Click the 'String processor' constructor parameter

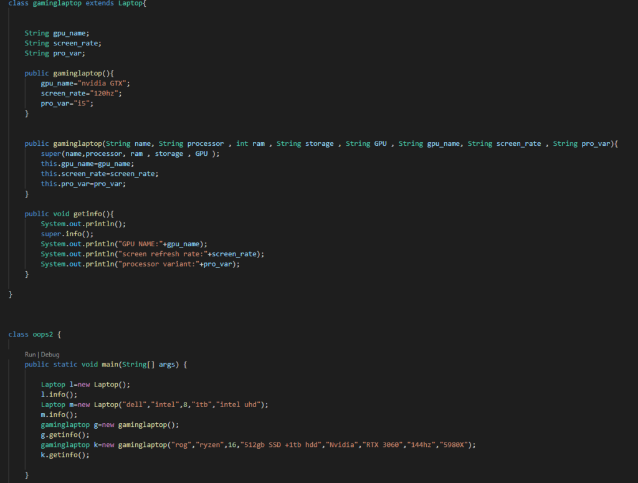[191, 143]
